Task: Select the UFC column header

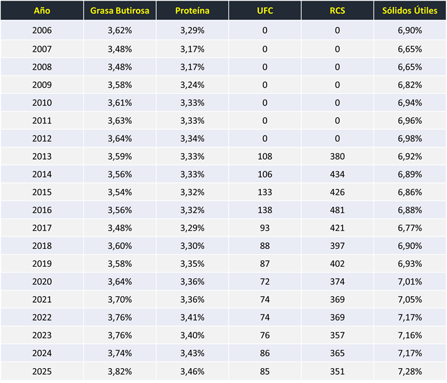Action: pos(264,11)
